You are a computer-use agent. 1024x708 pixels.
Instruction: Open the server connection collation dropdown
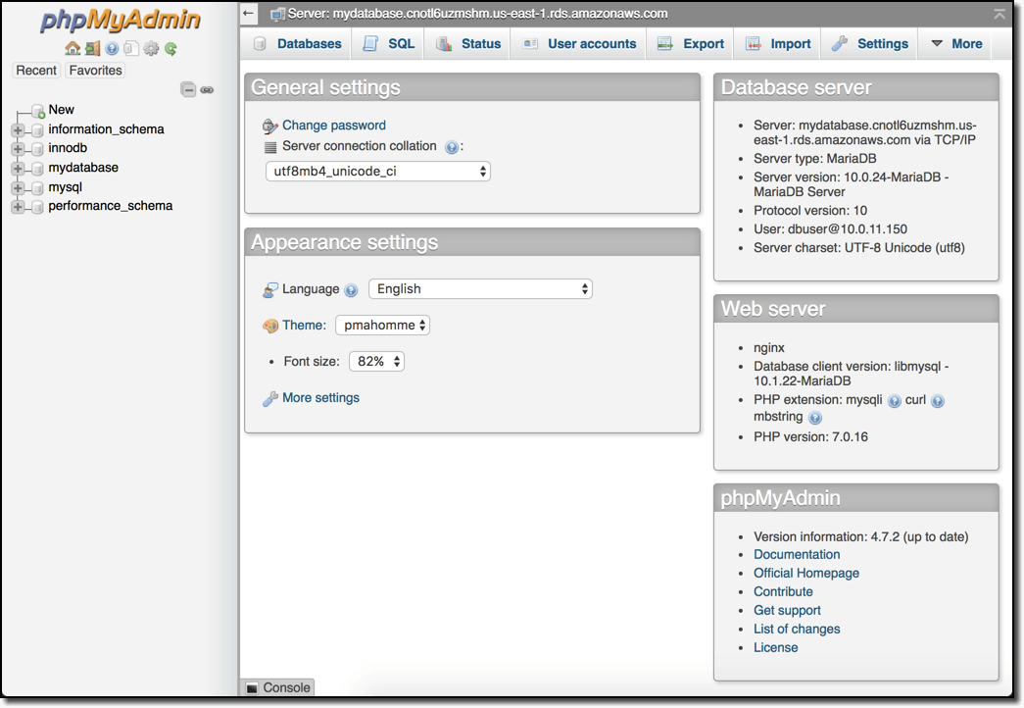click(378, 172)
